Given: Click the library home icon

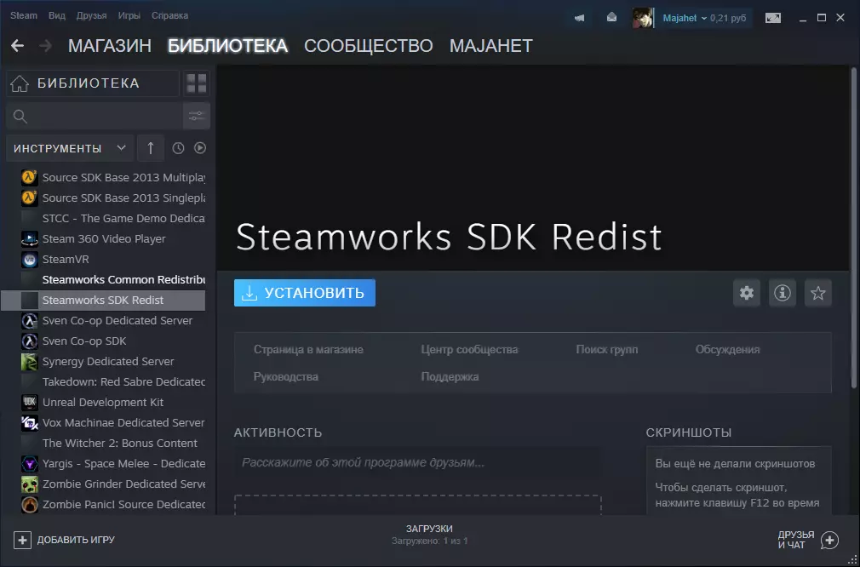Looking at the screenshot, I should pyautogui.click(x=20, y=83).
